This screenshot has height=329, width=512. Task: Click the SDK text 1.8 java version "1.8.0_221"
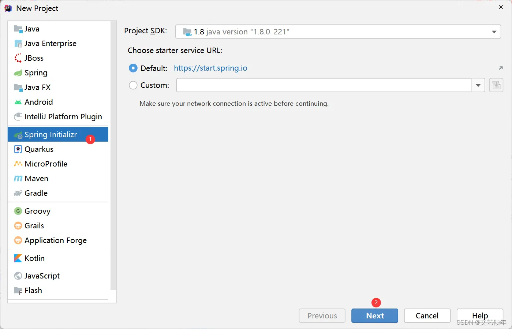(x=242, y=32)
